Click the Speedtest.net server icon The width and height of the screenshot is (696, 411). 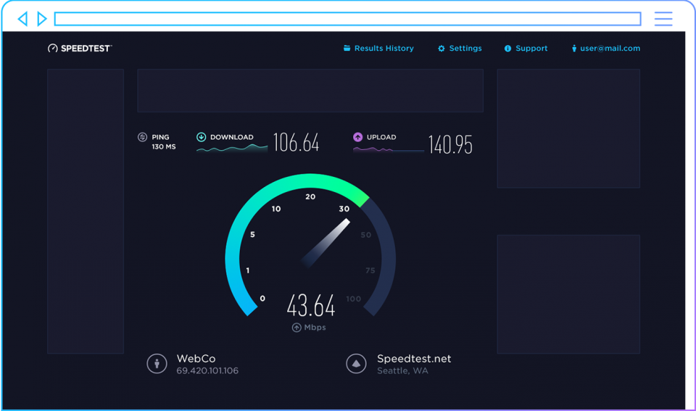tap(356, 364)
